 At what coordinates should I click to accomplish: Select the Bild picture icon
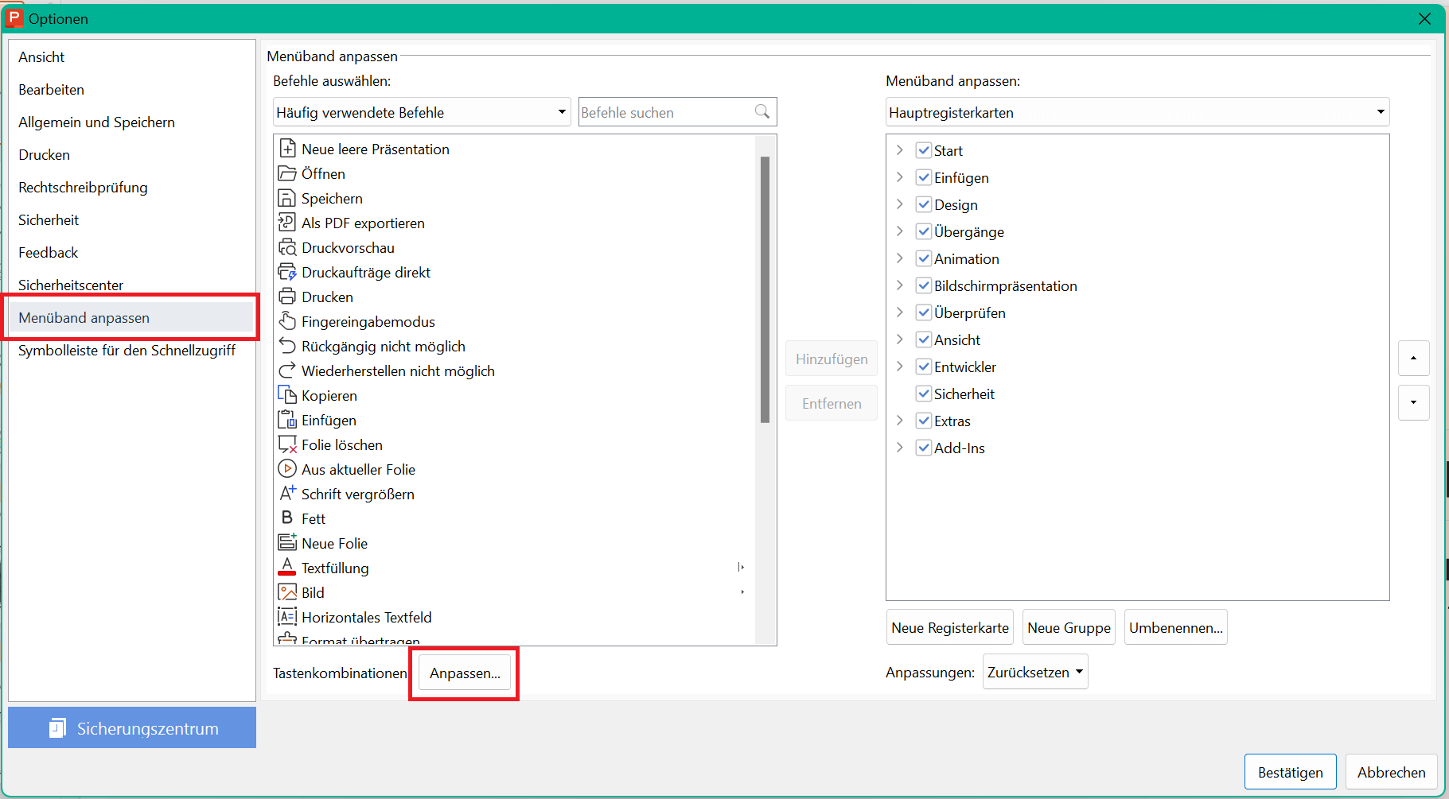(287, 593)
